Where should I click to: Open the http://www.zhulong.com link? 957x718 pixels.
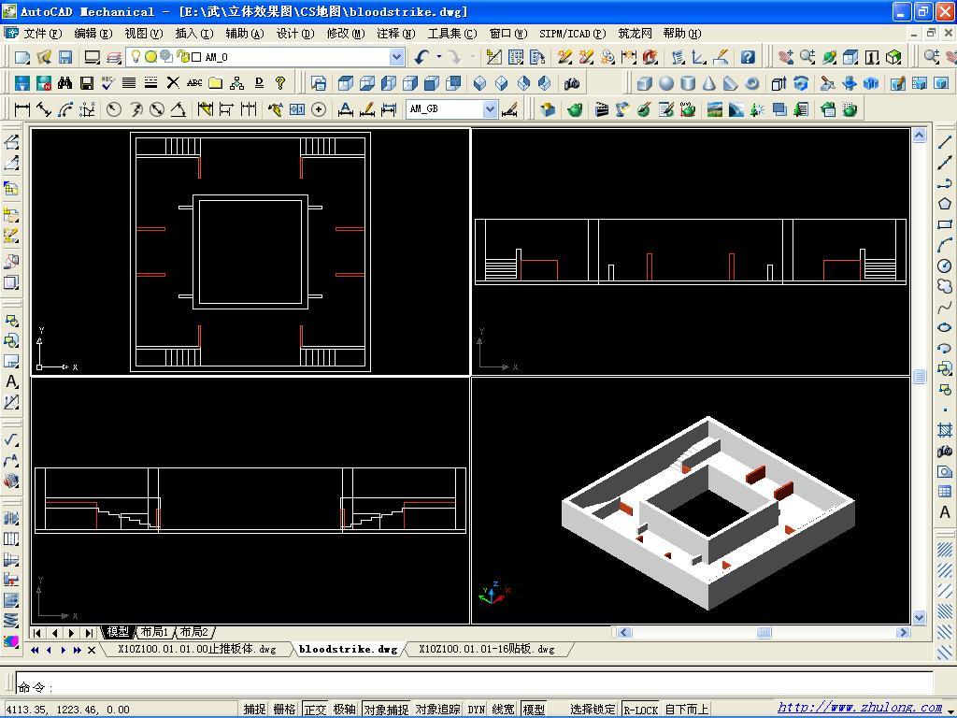(860, 708)
